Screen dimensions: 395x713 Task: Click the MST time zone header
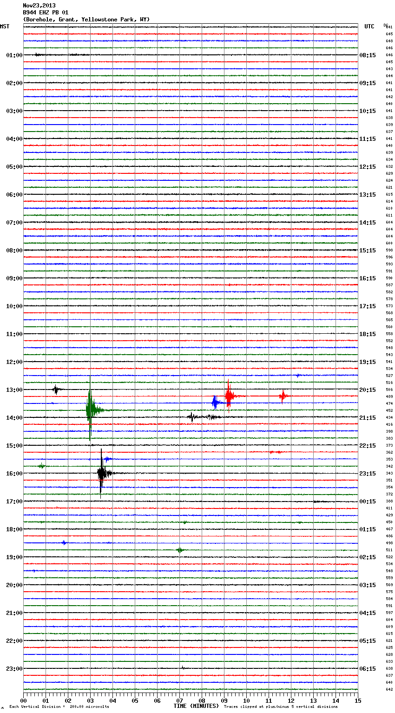[x=5, y=26]
